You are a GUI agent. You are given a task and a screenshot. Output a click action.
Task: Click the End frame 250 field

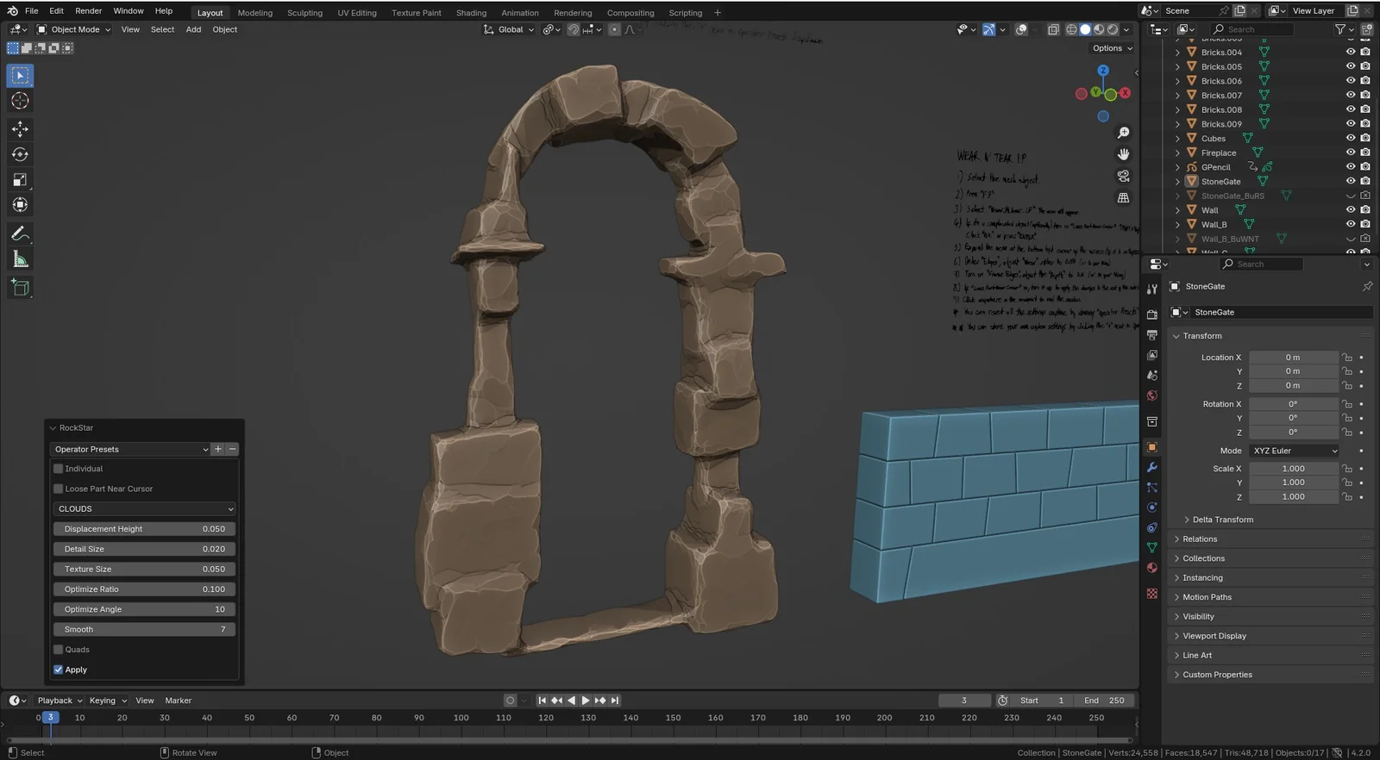1104,701
